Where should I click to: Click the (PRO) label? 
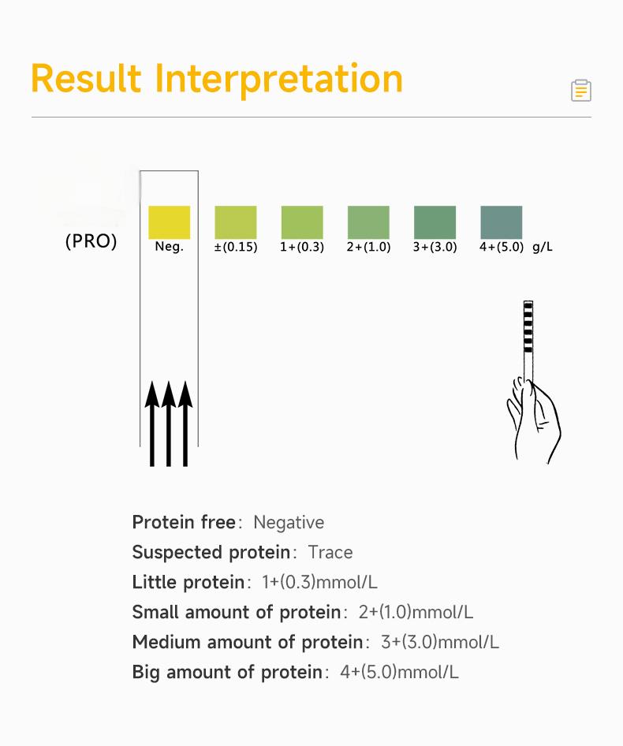(91, 241)
